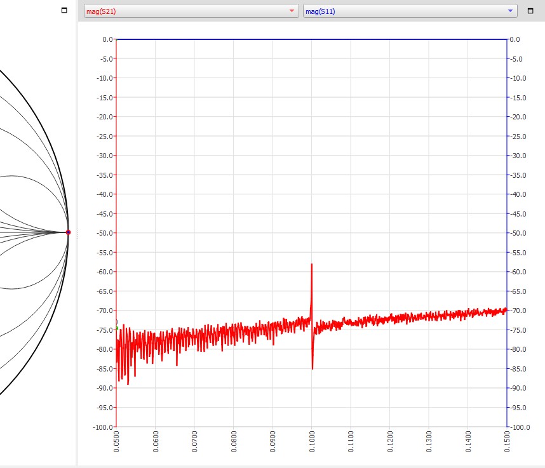Maximize the Smith chart panel

tap(64, 10)
